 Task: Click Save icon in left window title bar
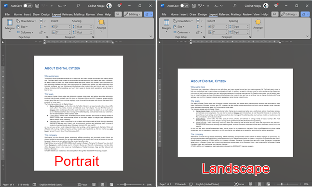[x=37, y=6]
